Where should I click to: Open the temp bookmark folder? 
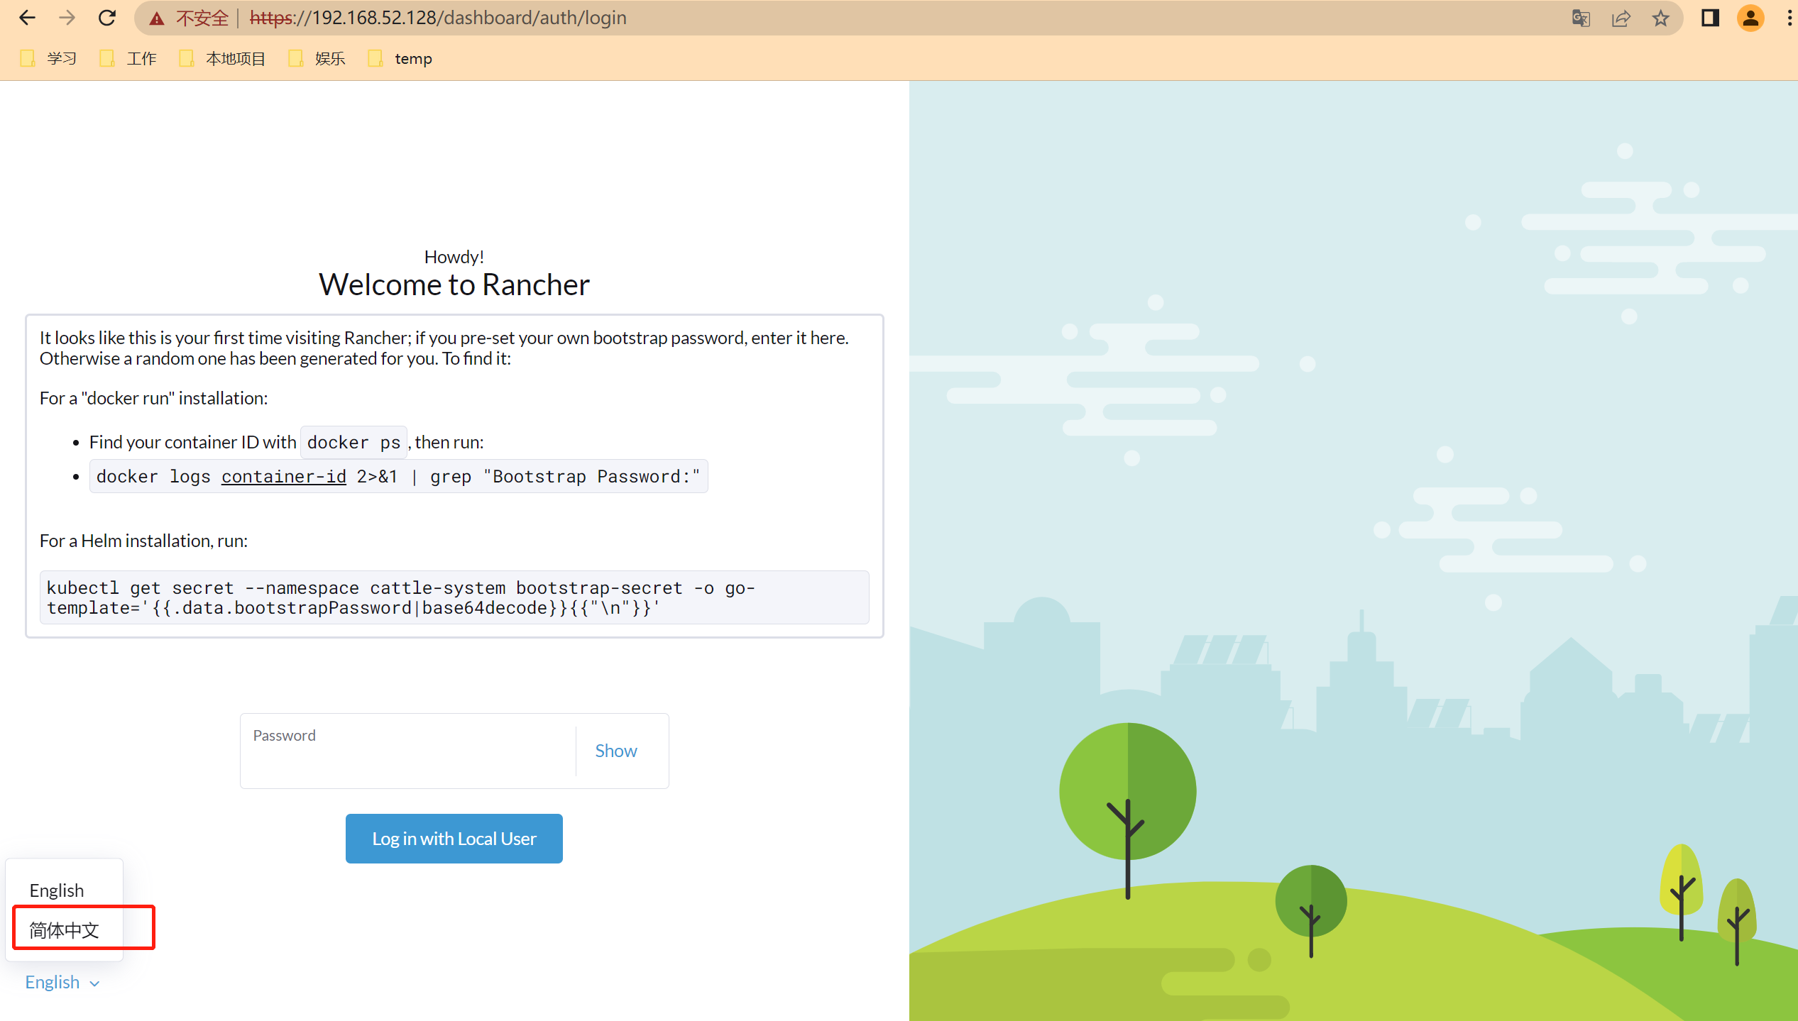point(400,58)
